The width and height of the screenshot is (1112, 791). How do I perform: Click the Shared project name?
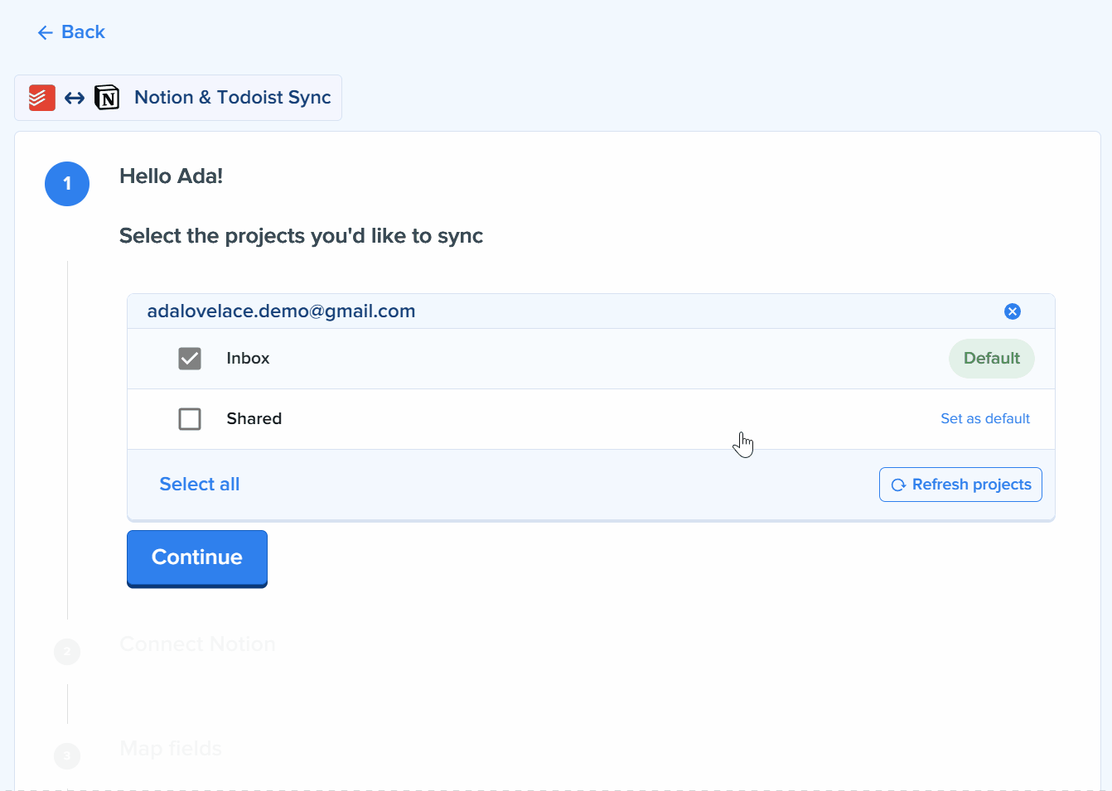pos(254,419)
